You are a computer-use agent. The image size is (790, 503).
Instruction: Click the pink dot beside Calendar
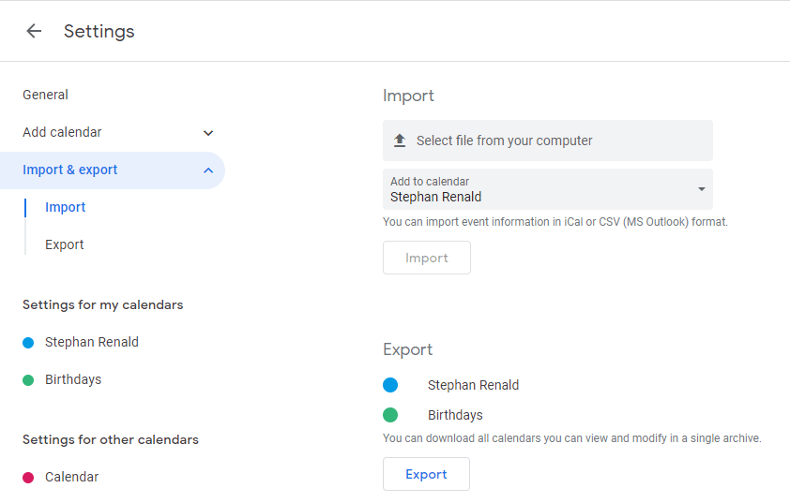tap(28, 478)
